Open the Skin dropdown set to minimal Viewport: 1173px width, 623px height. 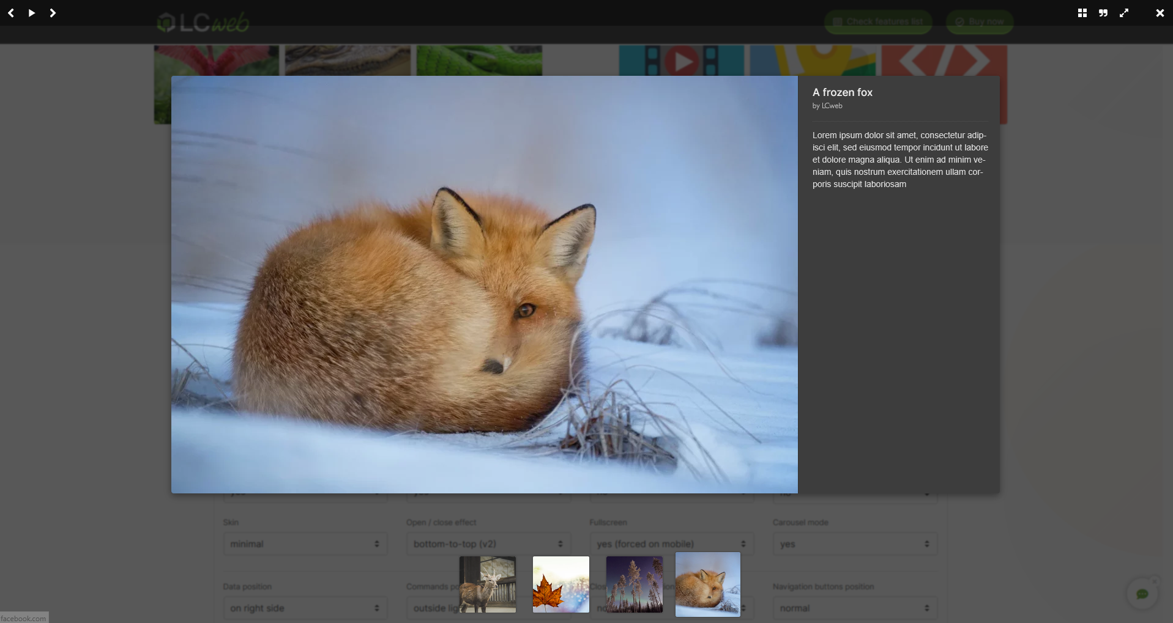[305, 544]
